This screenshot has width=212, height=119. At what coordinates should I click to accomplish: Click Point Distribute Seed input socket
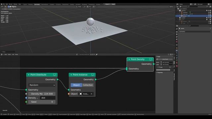(x=26, y=102)
